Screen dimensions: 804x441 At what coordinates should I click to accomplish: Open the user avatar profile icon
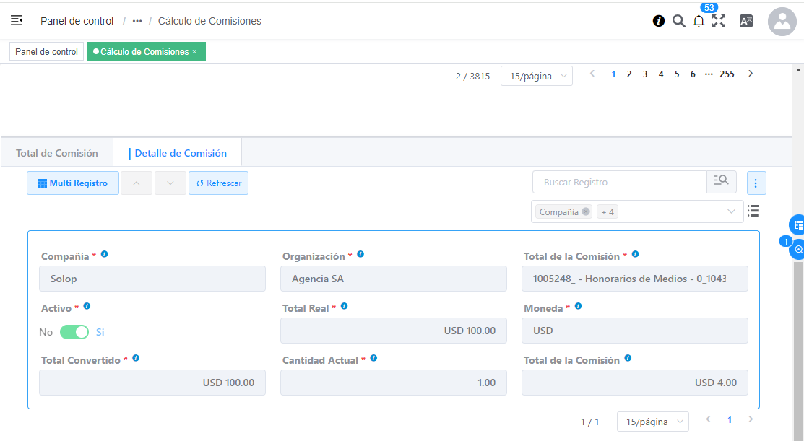tap(782, 22)
